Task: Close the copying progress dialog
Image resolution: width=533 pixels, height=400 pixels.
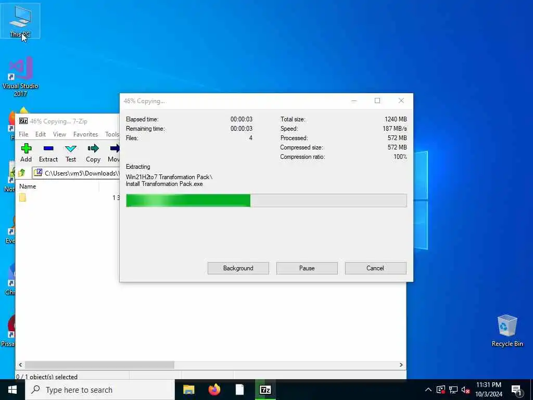Action: [x=401, y=101]
